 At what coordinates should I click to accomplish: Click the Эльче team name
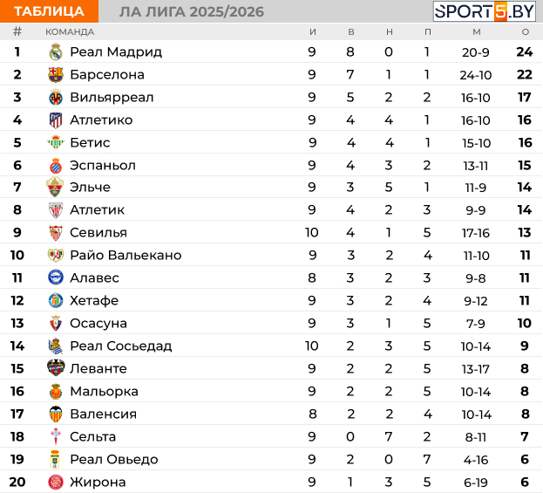pyautogui.click(x=90, y=188)
